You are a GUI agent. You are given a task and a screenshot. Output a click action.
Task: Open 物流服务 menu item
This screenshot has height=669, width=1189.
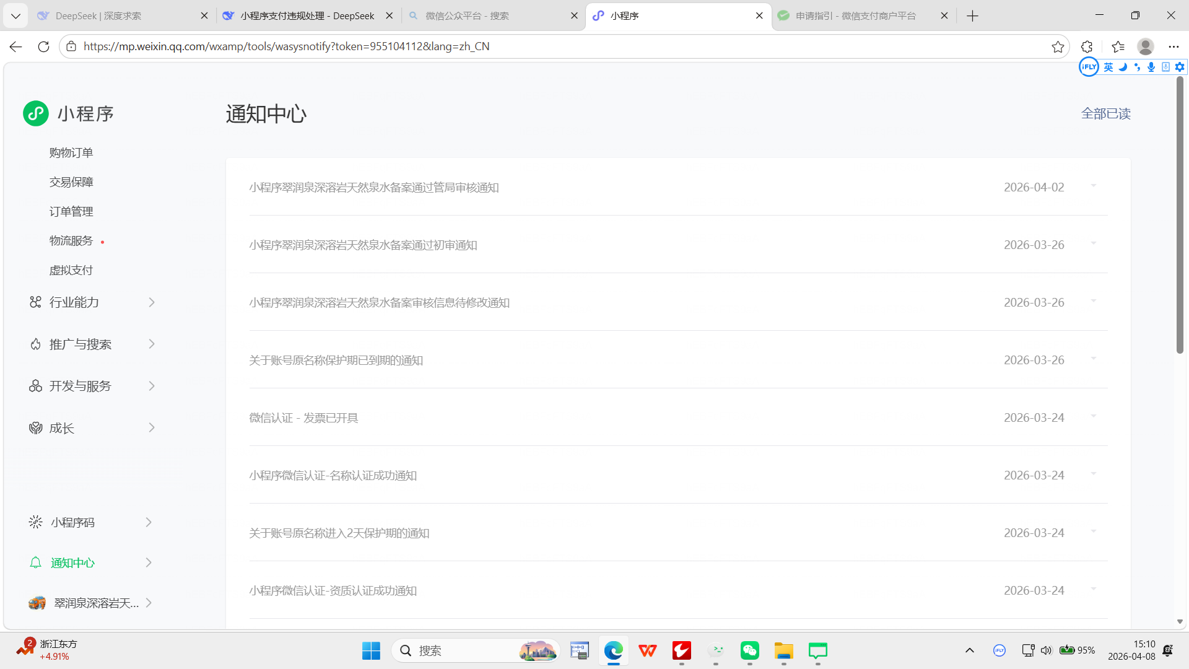tap(71, 240)
